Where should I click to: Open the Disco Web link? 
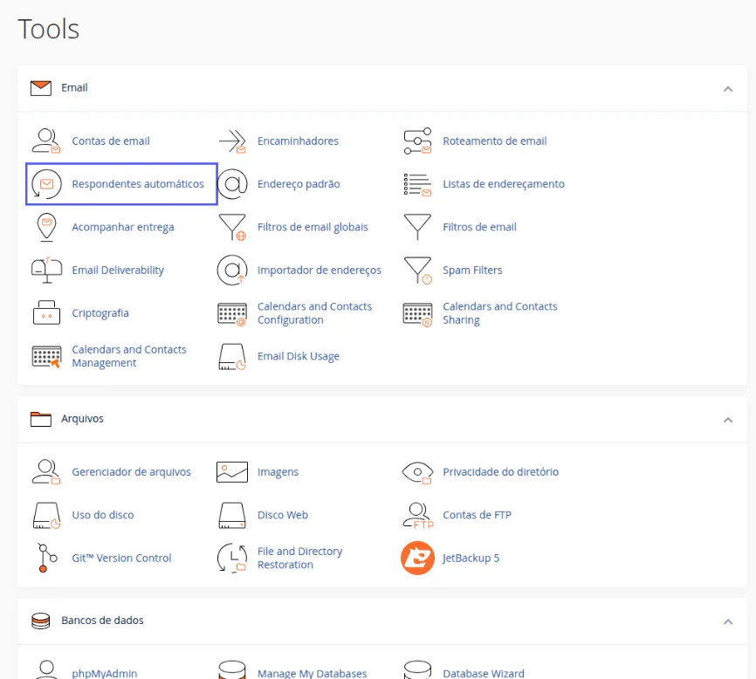[283, 515]
